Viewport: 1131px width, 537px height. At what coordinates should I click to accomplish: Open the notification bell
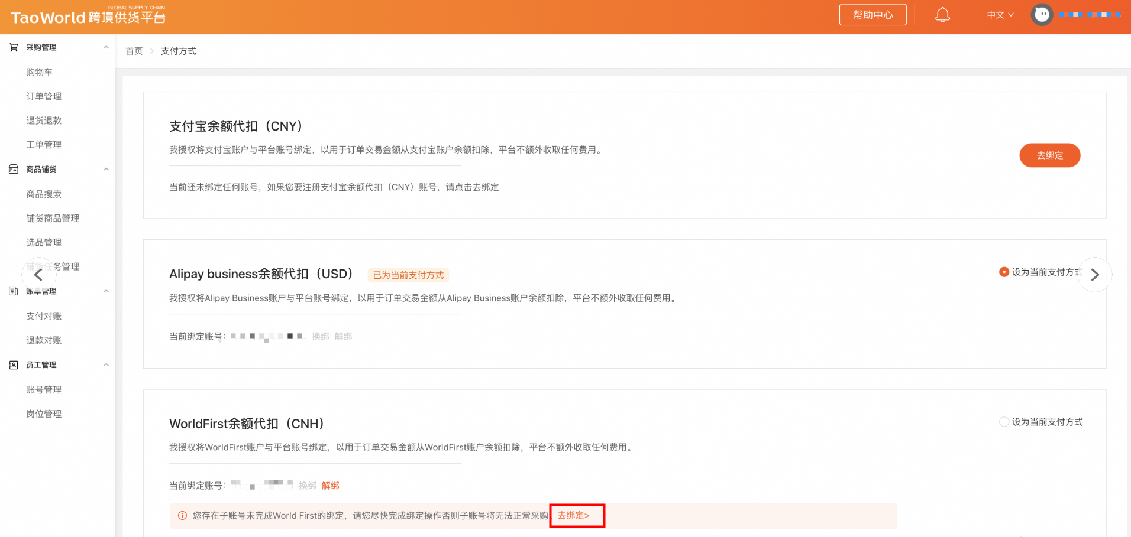pos(942,14)
